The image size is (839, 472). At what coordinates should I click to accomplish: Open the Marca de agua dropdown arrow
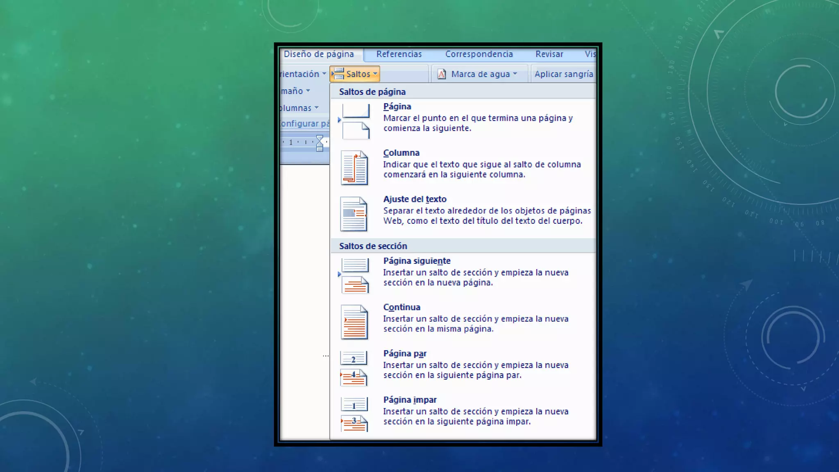[515, 74]
